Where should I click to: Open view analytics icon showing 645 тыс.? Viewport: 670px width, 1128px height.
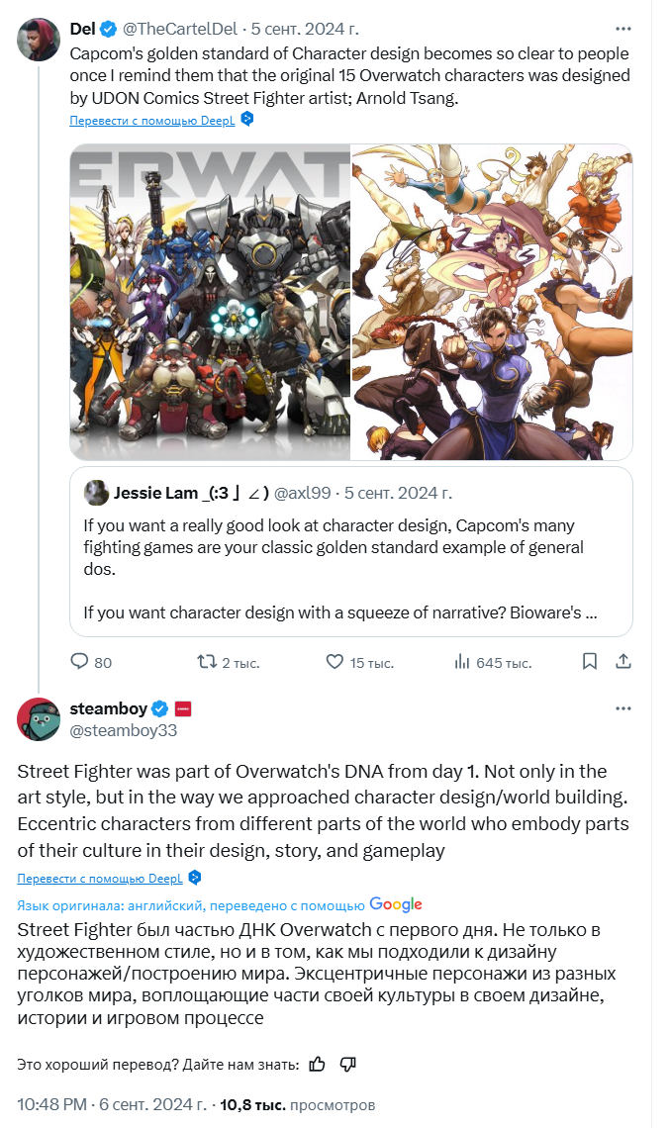tap(462, 661)
